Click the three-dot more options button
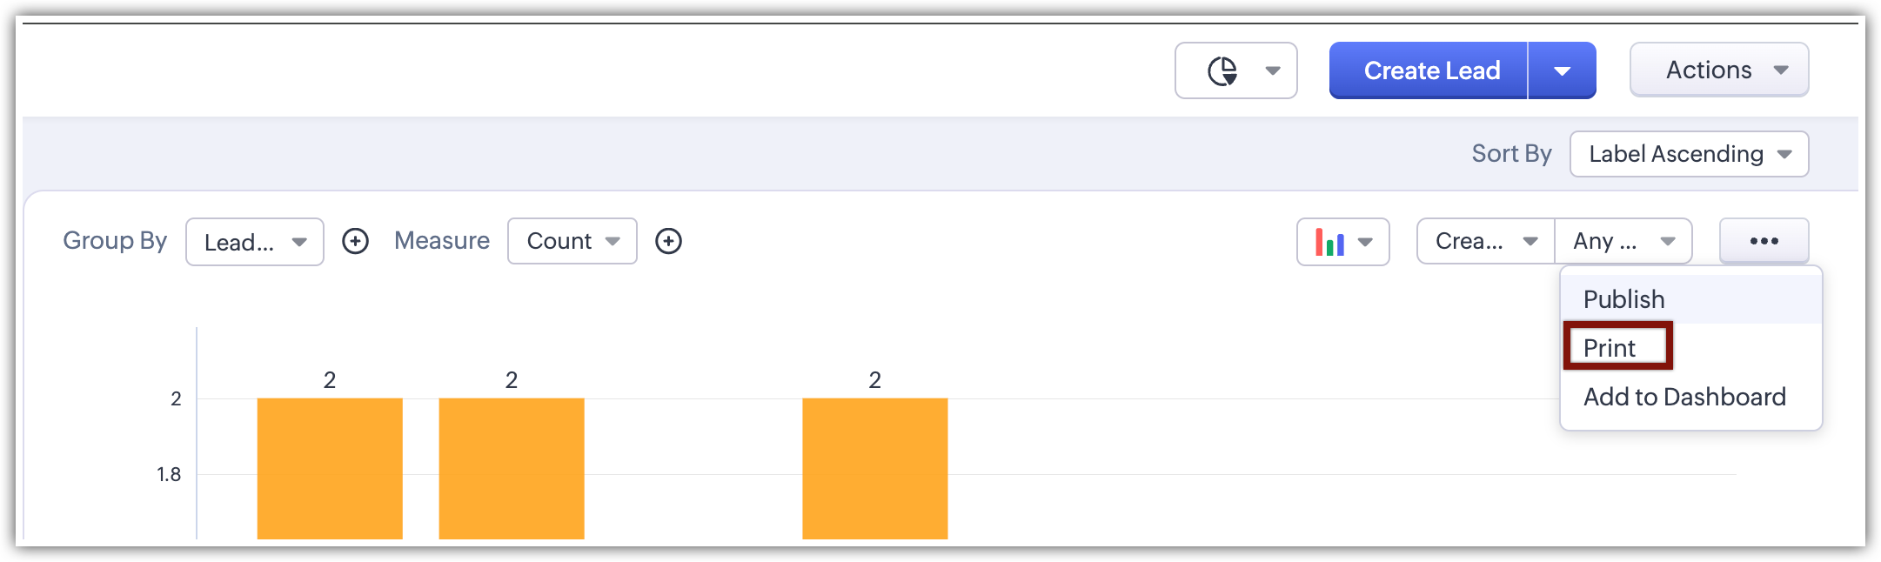Image resolution: width=1881 pixels, height=562 pixels. click(1764, 241)
